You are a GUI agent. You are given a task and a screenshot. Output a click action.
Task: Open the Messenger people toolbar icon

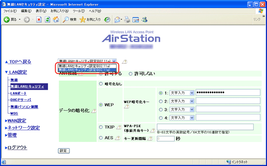(144, 20)
